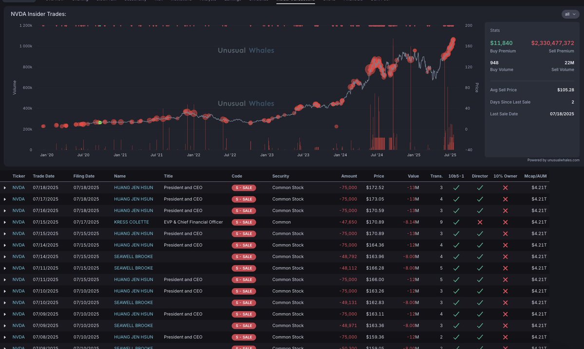This screenshot has width=584, height=349.
Task: Click the 10% Owner cross in the 07/17/2025 trade row
Action: (x=506, y=199)
